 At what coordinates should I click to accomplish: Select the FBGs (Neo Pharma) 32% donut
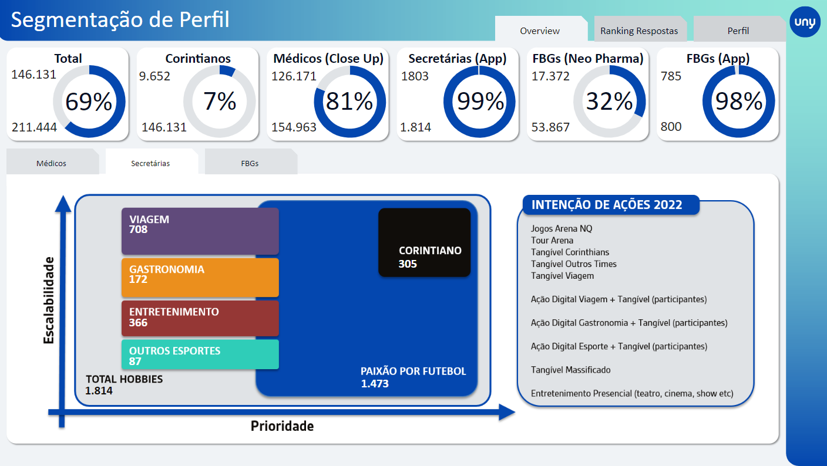point(609,102)
